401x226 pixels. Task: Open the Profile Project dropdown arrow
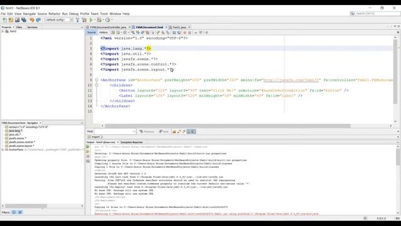coord(112,19)
